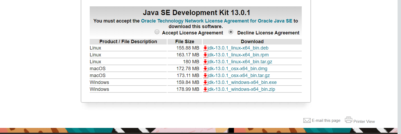Click red download arrow icon for osx .tar.gz
The width and height of the screenshot is (401, 134).
point(205,75)
